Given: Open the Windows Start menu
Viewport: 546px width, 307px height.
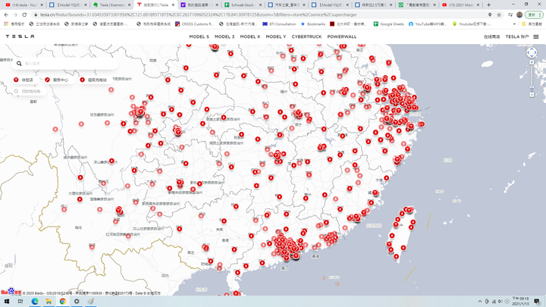Looking at the screenshot, I should pyautogui.click(x=7, y=302).
